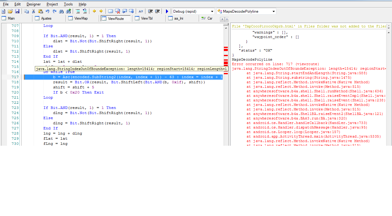Screen dimensions: 392x216
Task: Click the Open folder toolbar icon
Action: [x=10, y=11]
